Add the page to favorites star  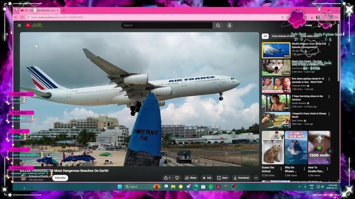287,17
